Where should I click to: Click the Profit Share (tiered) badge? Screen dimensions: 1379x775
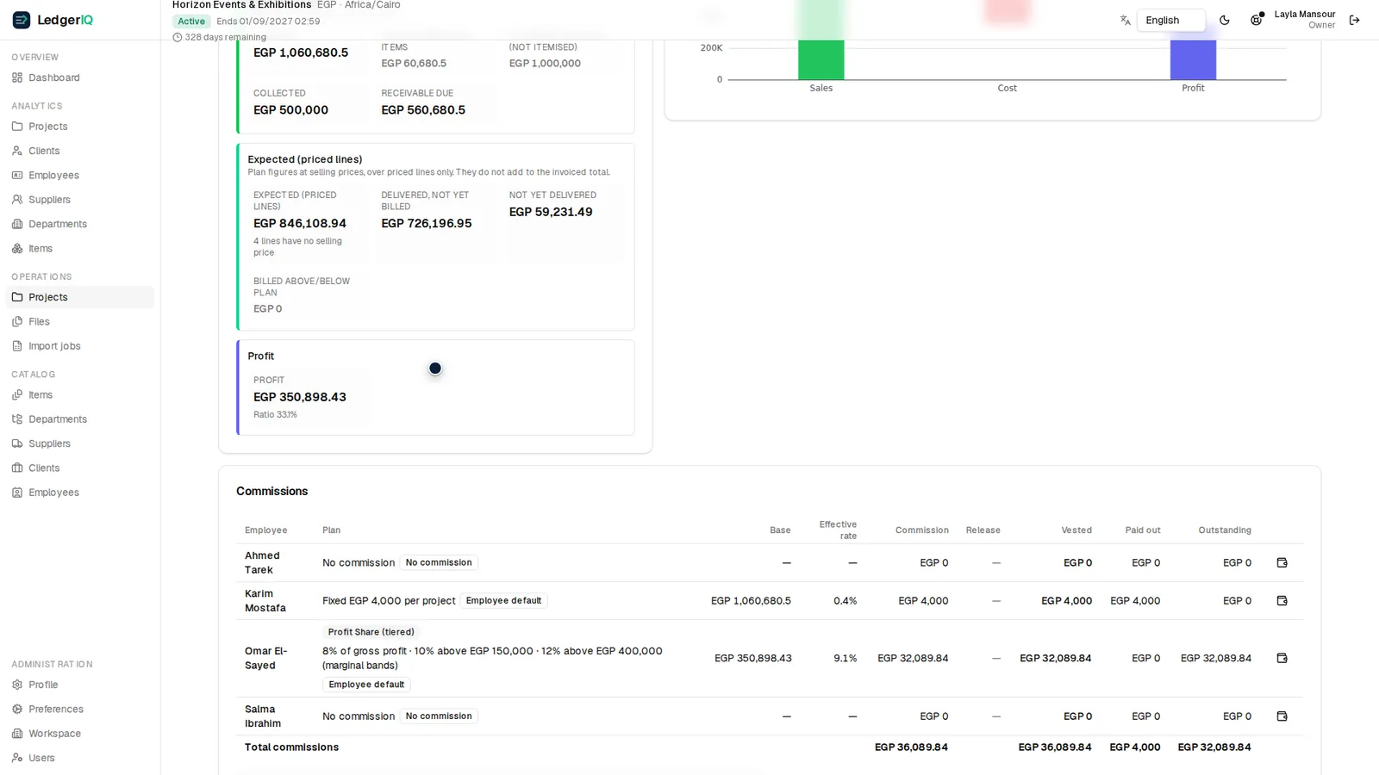371,632
